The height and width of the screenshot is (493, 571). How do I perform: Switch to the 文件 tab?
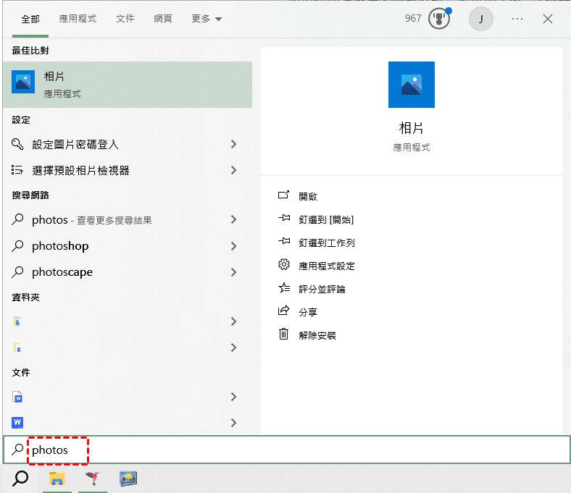(x=125, y=19)
